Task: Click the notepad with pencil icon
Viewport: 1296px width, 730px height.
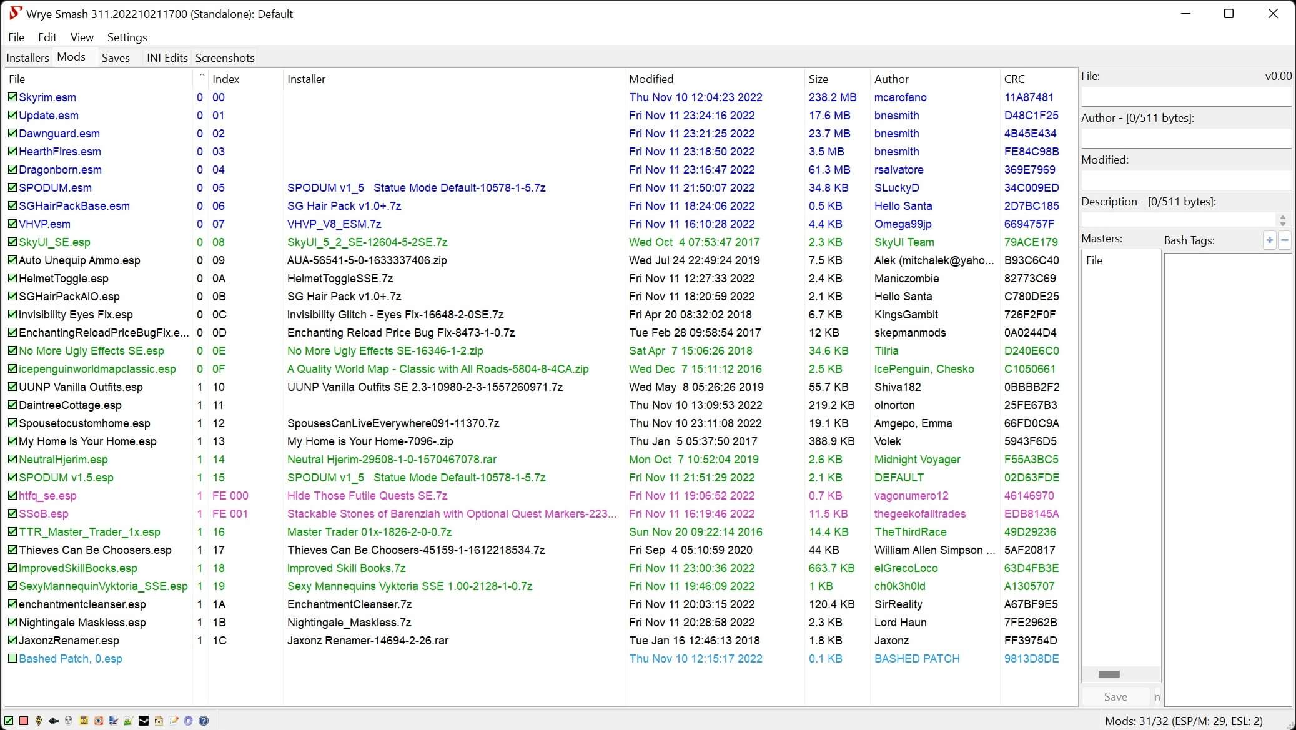Action: point(174,721)
